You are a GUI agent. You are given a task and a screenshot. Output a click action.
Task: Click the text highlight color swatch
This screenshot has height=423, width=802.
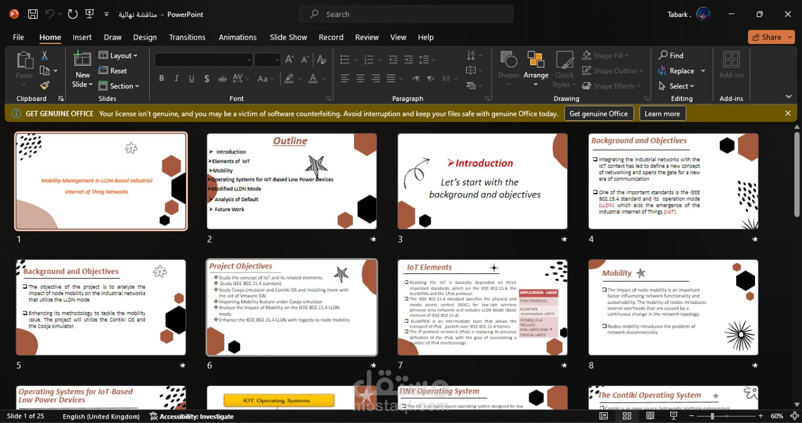click(289, 78)
